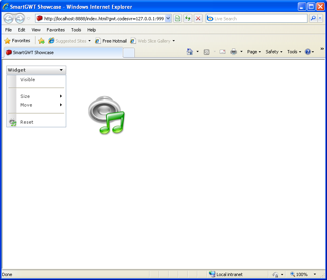Viewport: 327px width, 280px height.
Task: Click the Home icon in command bar
Action: click(190, 52)
